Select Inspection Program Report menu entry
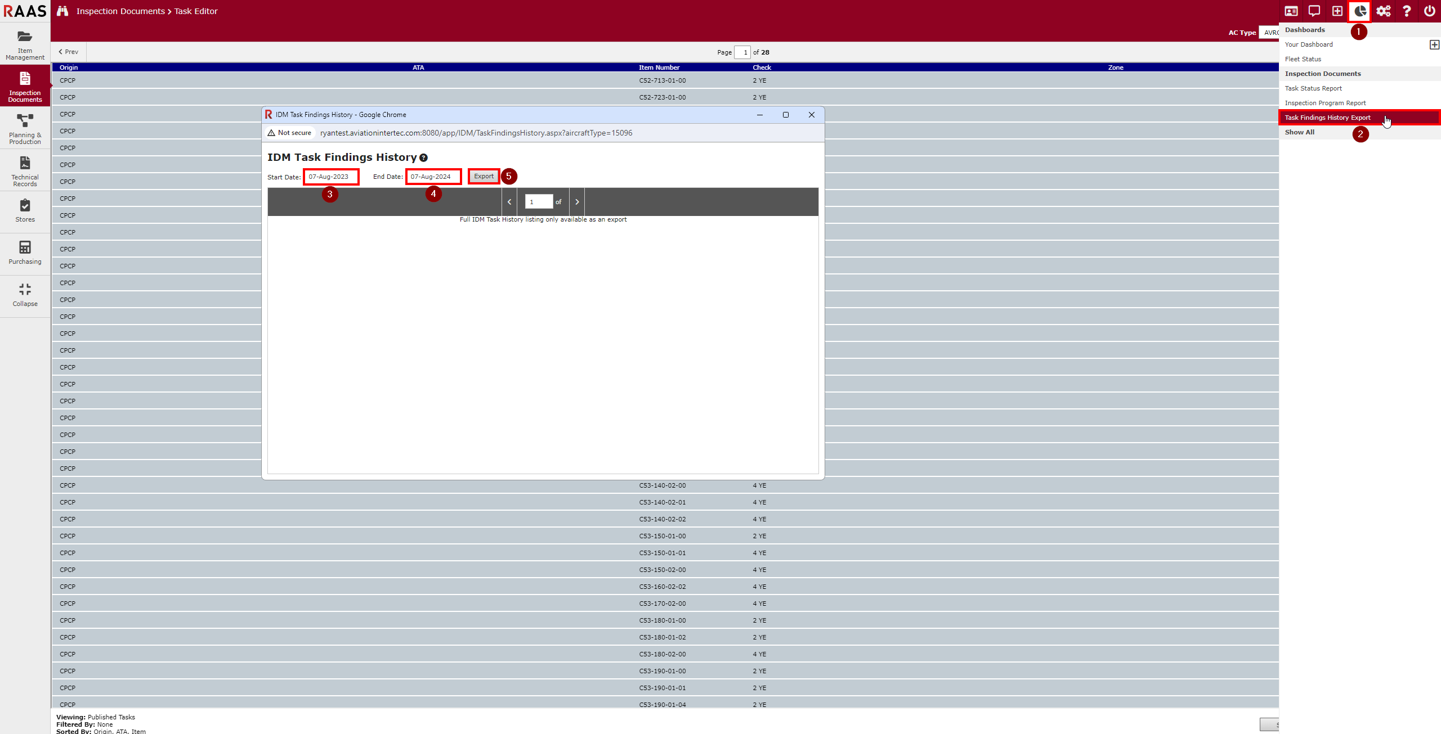Viewport: 1441px width, 734px height. point(1325,103)
